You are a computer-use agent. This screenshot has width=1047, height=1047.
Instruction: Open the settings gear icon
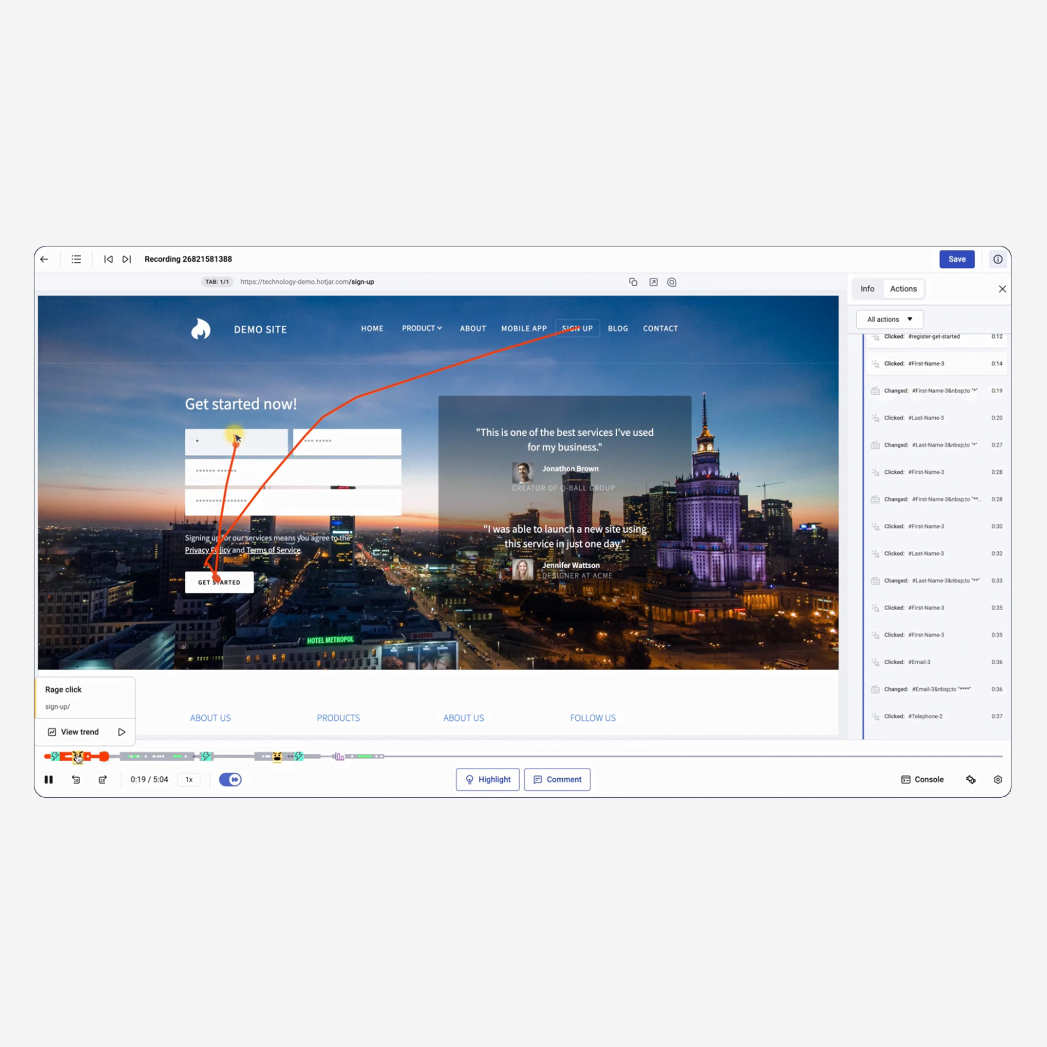pyautogui.click(x=998, y=780)
